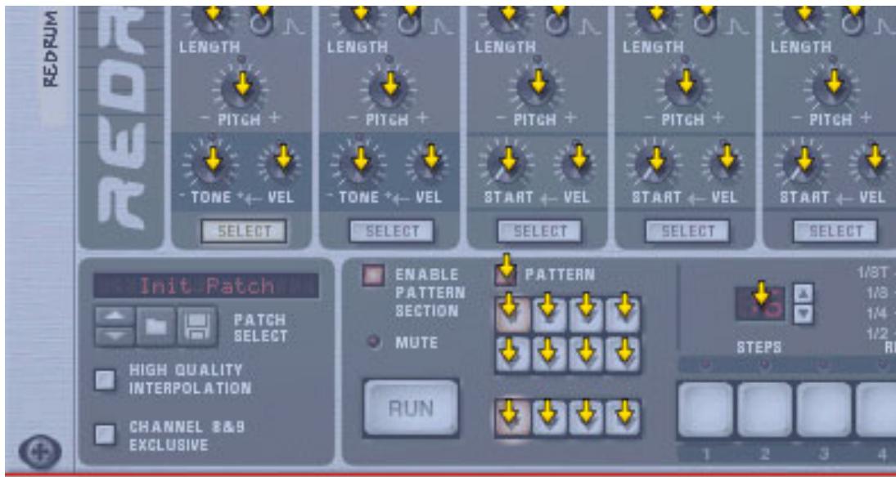Decrease the step count with the down arrow
Screen dimensions: 896x477
(803, 312)
